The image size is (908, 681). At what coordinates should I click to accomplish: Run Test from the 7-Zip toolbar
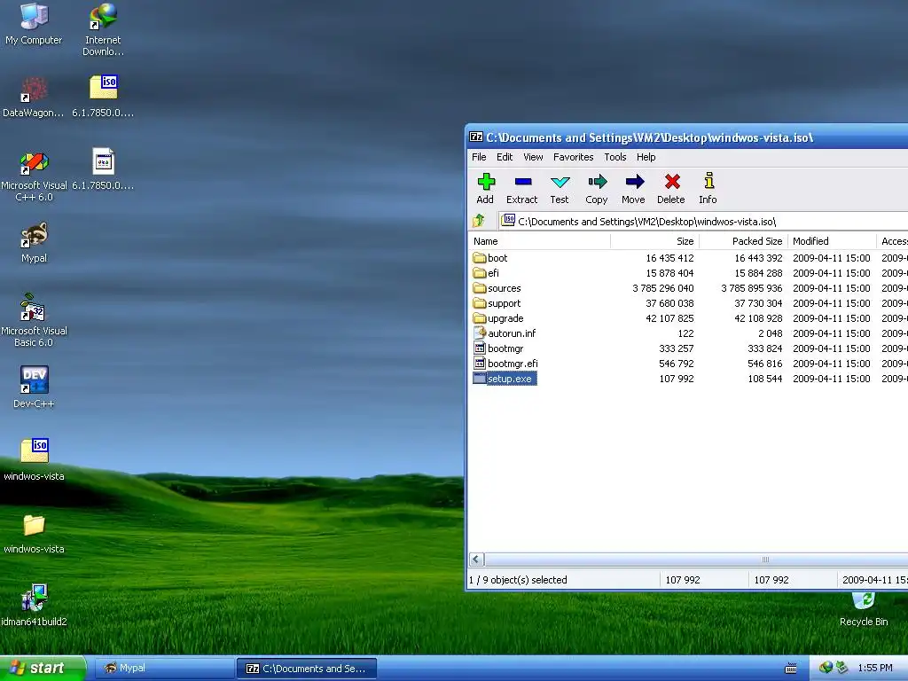560,188
